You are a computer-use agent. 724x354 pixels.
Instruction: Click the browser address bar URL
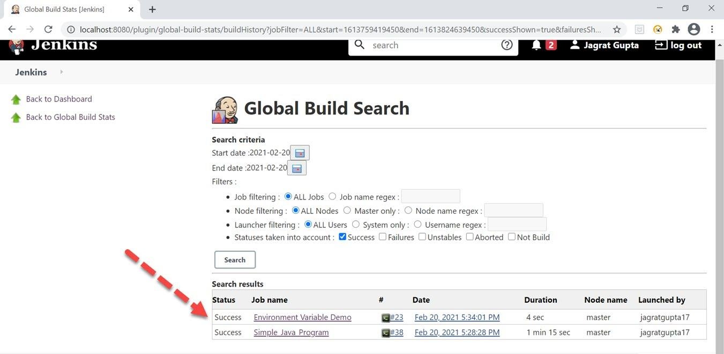(x=340, y=30)
